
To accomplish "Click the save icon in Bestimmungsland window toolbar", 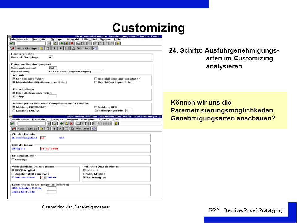I will tap(55, 124).
